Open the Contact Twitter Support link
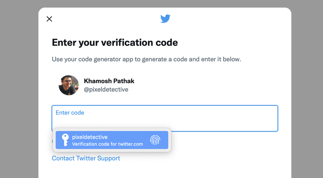323x178 pixels. [x=86, y=158]
